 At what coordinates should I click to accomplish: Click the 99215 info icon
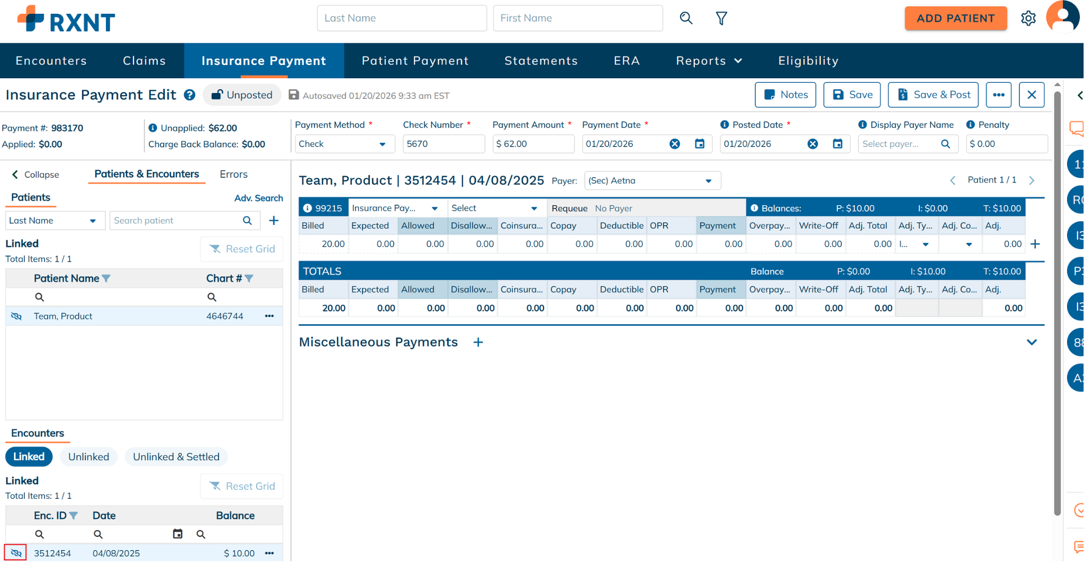[308, 208]
